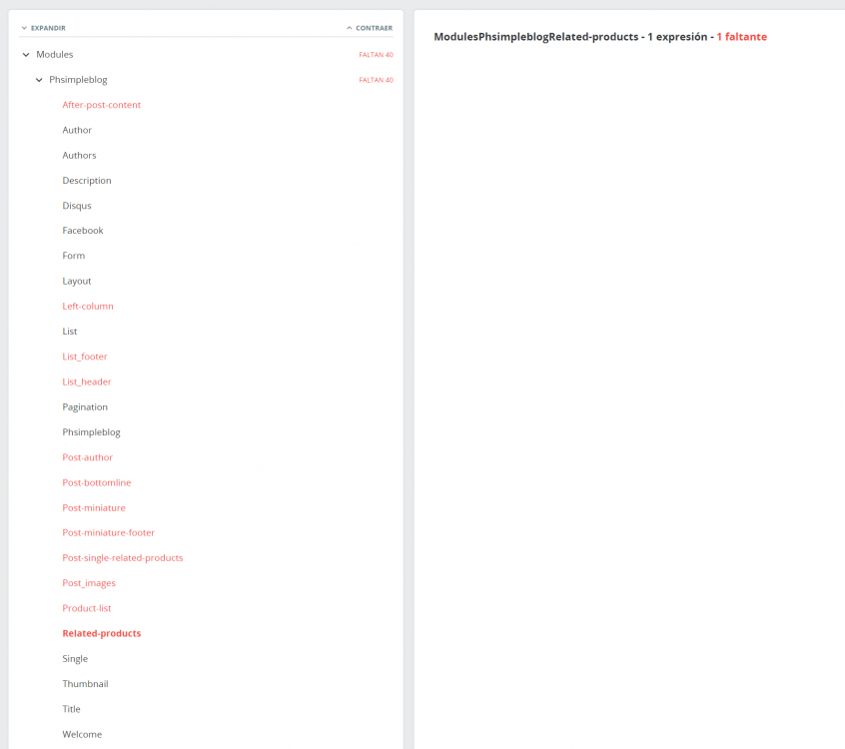Select the Welcome domain
Image resolution: width=845 pixels, height=749 pixels.
82,734
